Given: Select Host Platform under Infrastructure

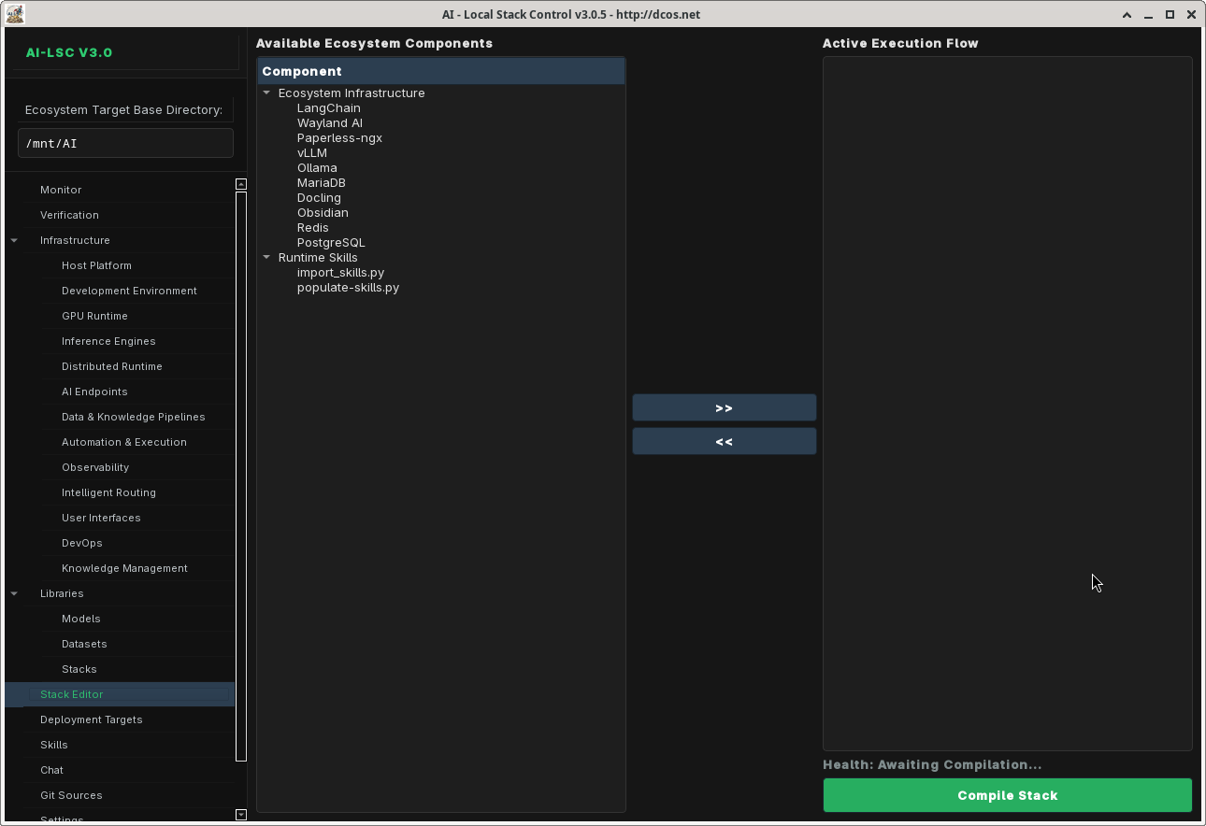Looking at the screenshot, I should click(x=96, y=265).
